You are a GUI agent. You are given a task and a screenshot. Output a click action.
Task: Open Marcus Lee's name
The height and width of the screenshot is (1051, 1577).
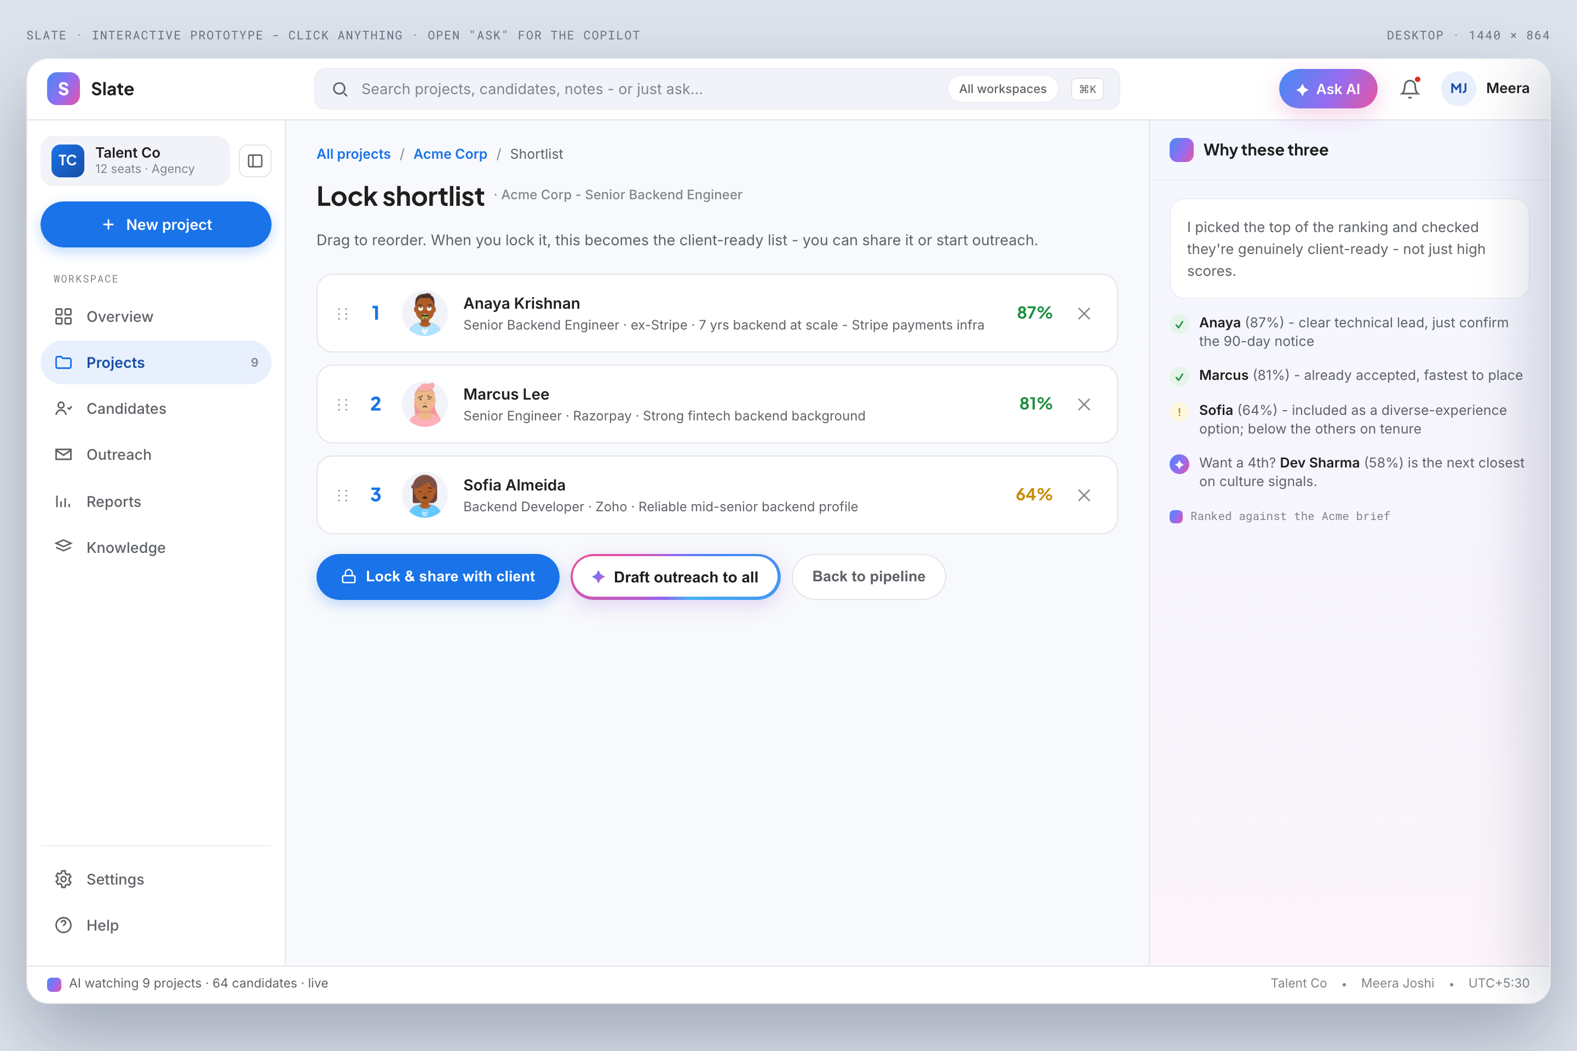coord(505,394)
